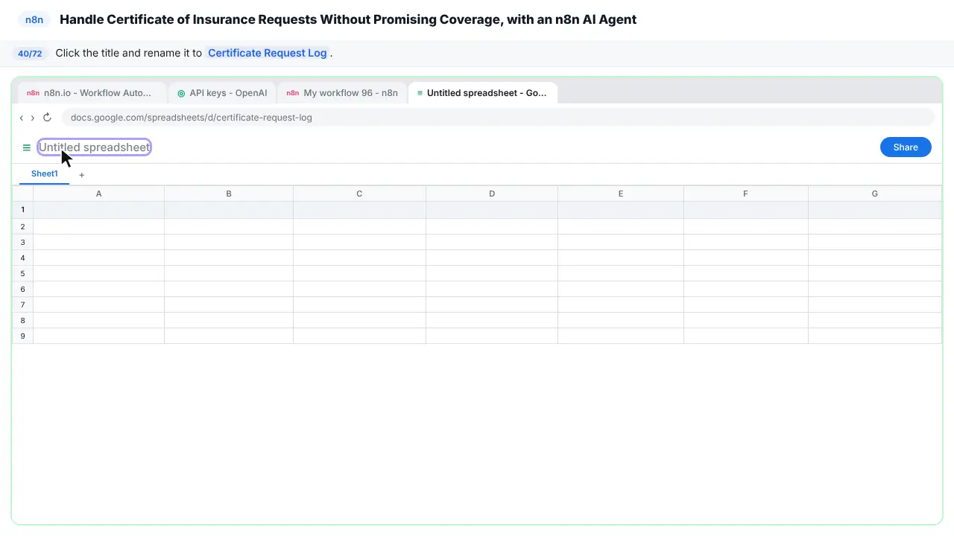Select the Untitled spreadsheet browser tab
This screenshot has height=536, width=954.
(x=483, y=93)
